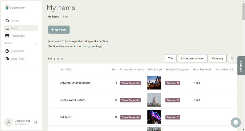Open the Category filter dropdown
The height and width of the screenshot is (131, 245).
218,58
